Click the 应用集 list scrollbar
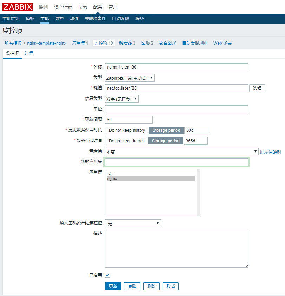Screen dimensions: 285x296 tap(198, 192)
